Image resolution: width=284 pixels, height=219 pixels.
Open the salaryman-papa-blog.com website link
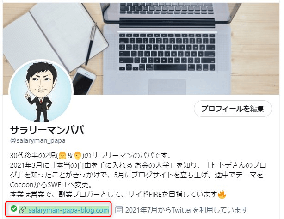(x=68, y=210)
